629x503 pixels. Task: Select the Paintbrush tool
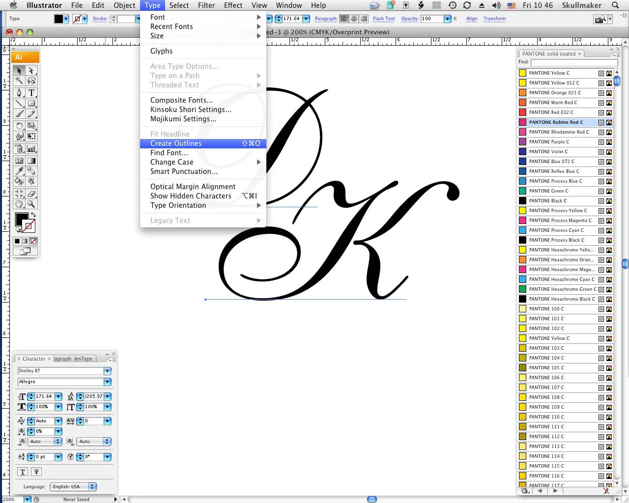pyautogui.click(x=19, y=114)
